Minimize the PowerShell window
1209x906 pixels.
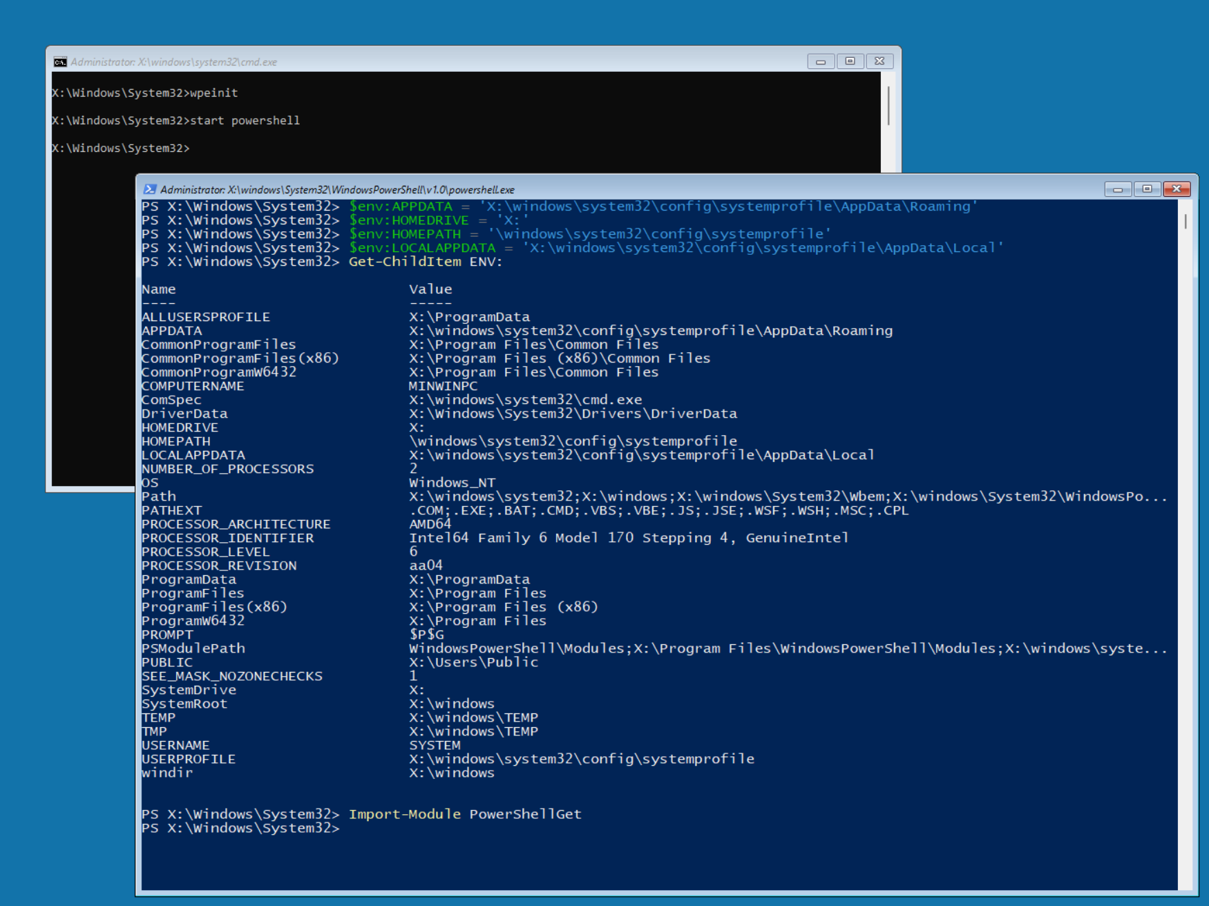coord(1117,189)
